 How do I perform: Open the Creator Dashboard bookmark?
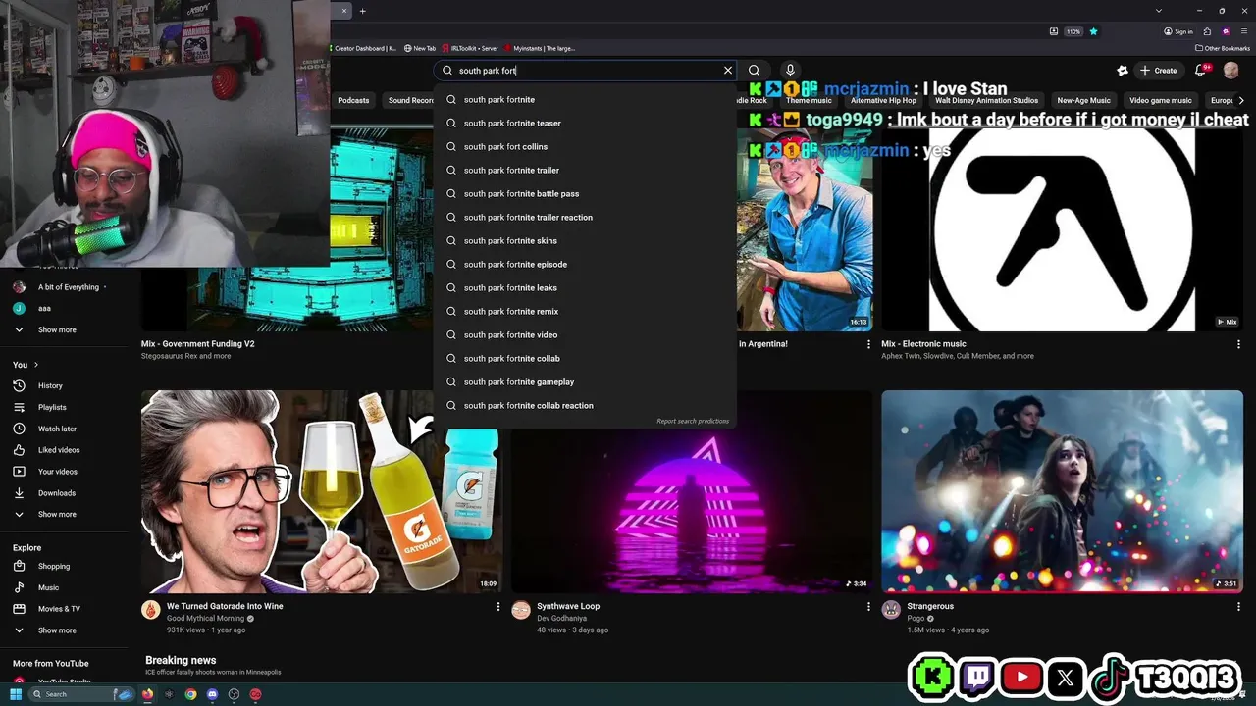point(363,48)
